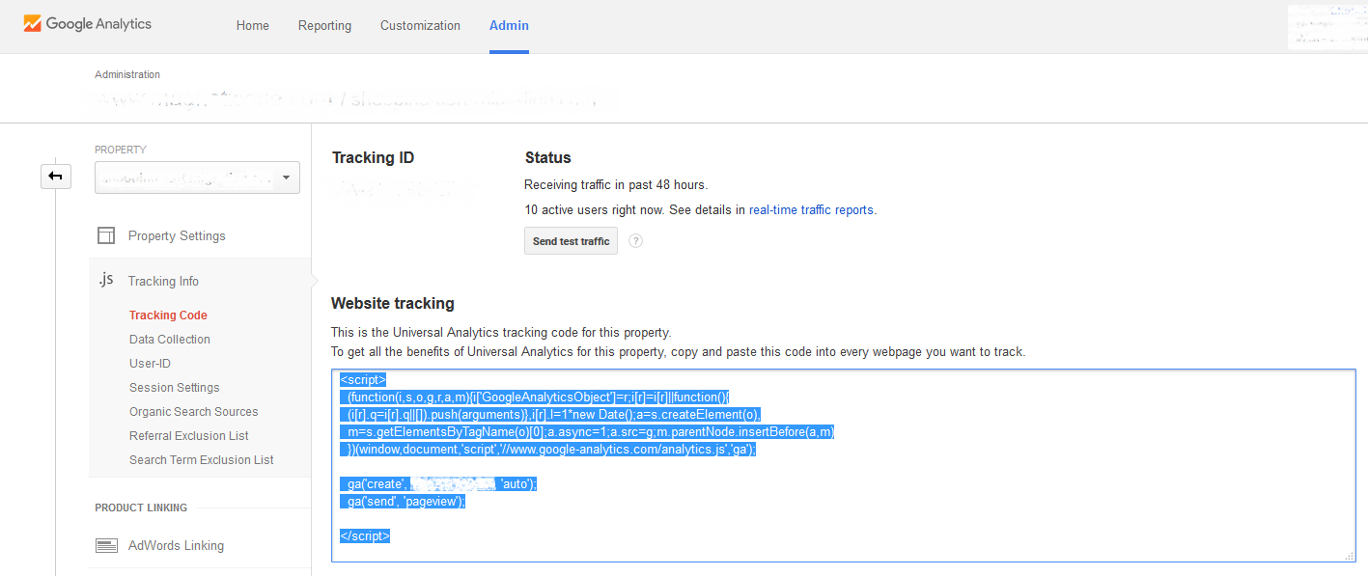This screenshot has width=1368, height=576.
Task: Open Referral Exclusion List
Action: point(189,436)
